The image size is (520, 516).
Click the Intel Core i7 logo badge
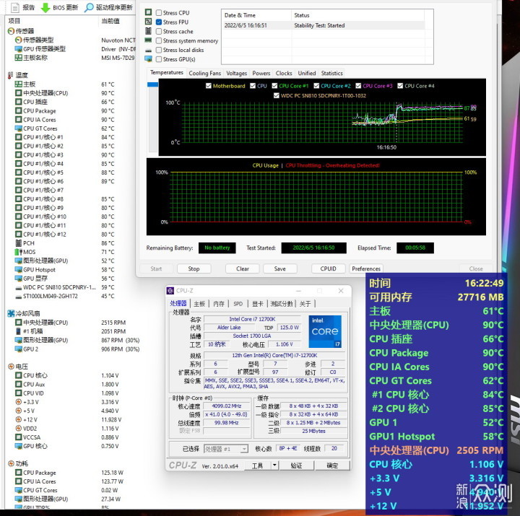(x=325, y=331)
